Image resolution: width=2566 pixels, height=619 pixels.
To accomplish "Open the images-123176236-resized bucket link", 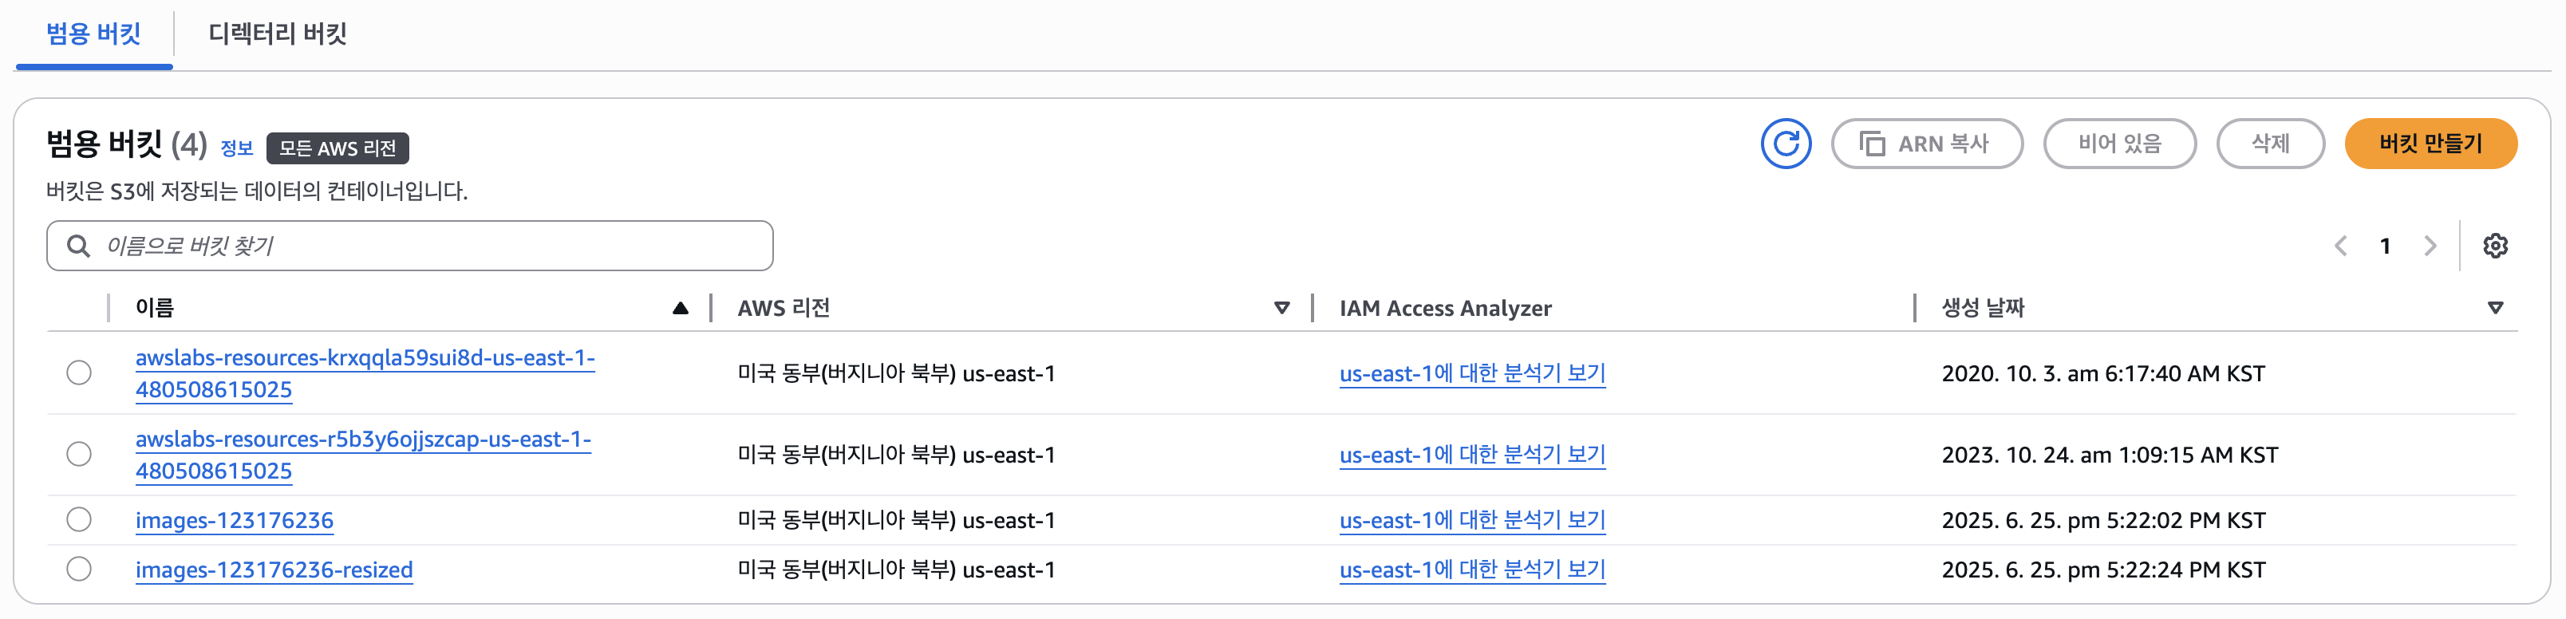I will (x=274, y=570).
